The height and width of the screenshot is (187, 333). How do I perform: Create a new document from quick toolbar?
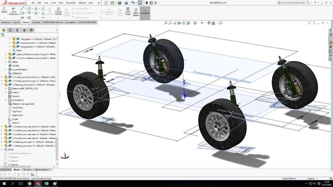point(106,3)
